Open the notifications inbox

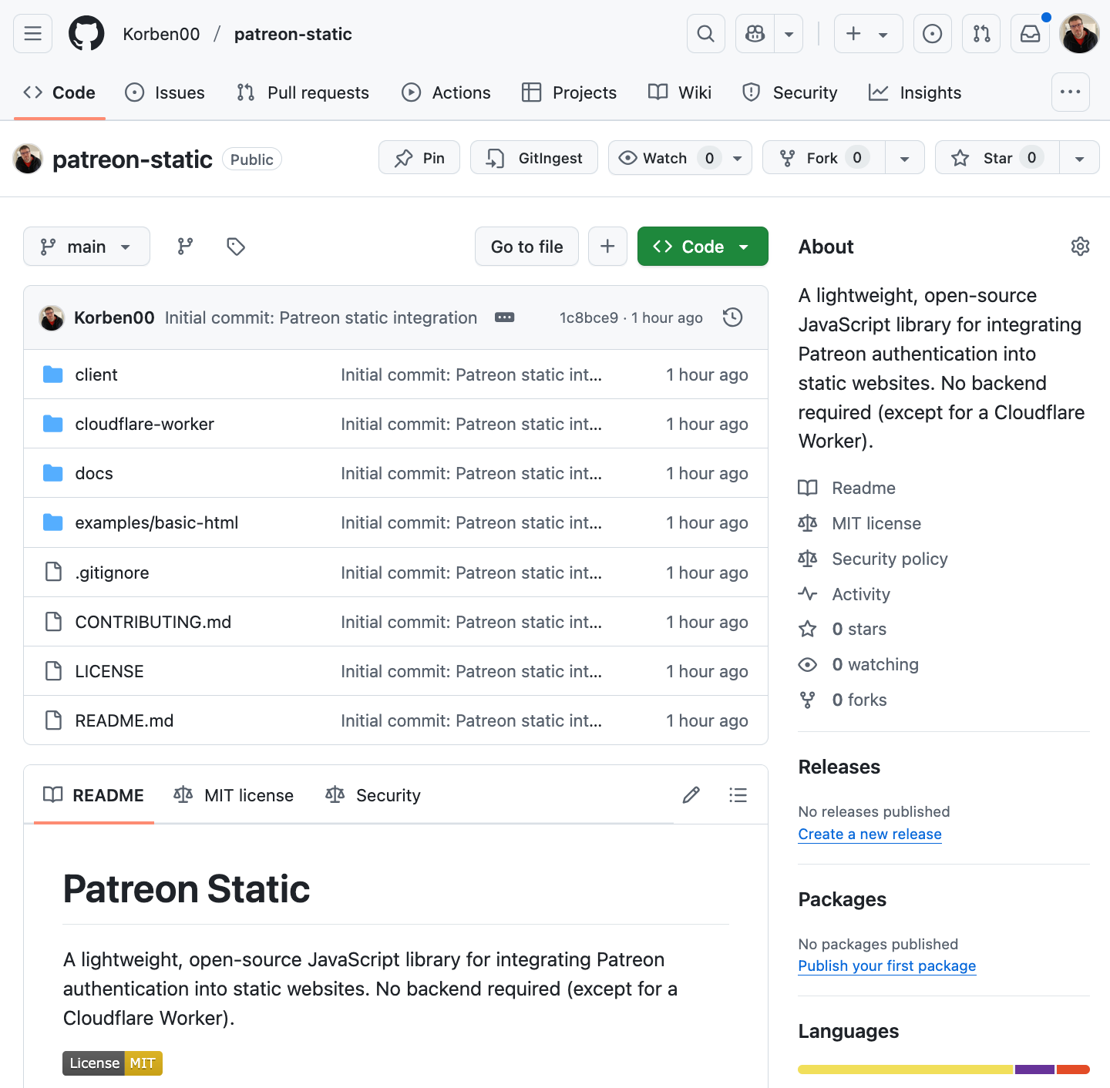coord(1031,34)
